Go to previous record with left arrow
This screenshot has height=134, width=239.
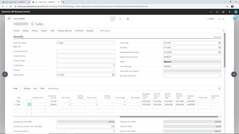click(5, 74)
